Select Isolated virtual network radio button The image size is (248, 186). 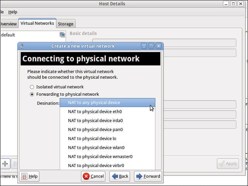[32, 87]
